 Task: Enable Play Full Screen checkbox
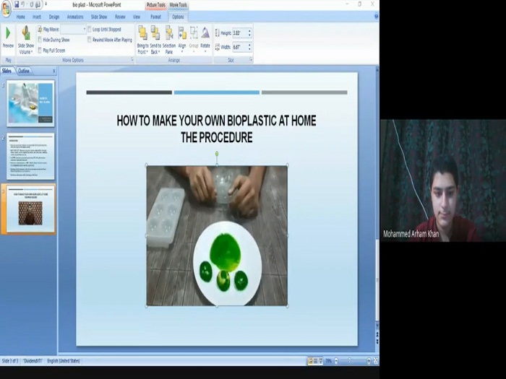pyautogui.click(x=40, y=51)
